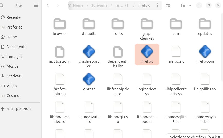
Task: Navigate to Home in the path bar
Action: coord(76,5)
